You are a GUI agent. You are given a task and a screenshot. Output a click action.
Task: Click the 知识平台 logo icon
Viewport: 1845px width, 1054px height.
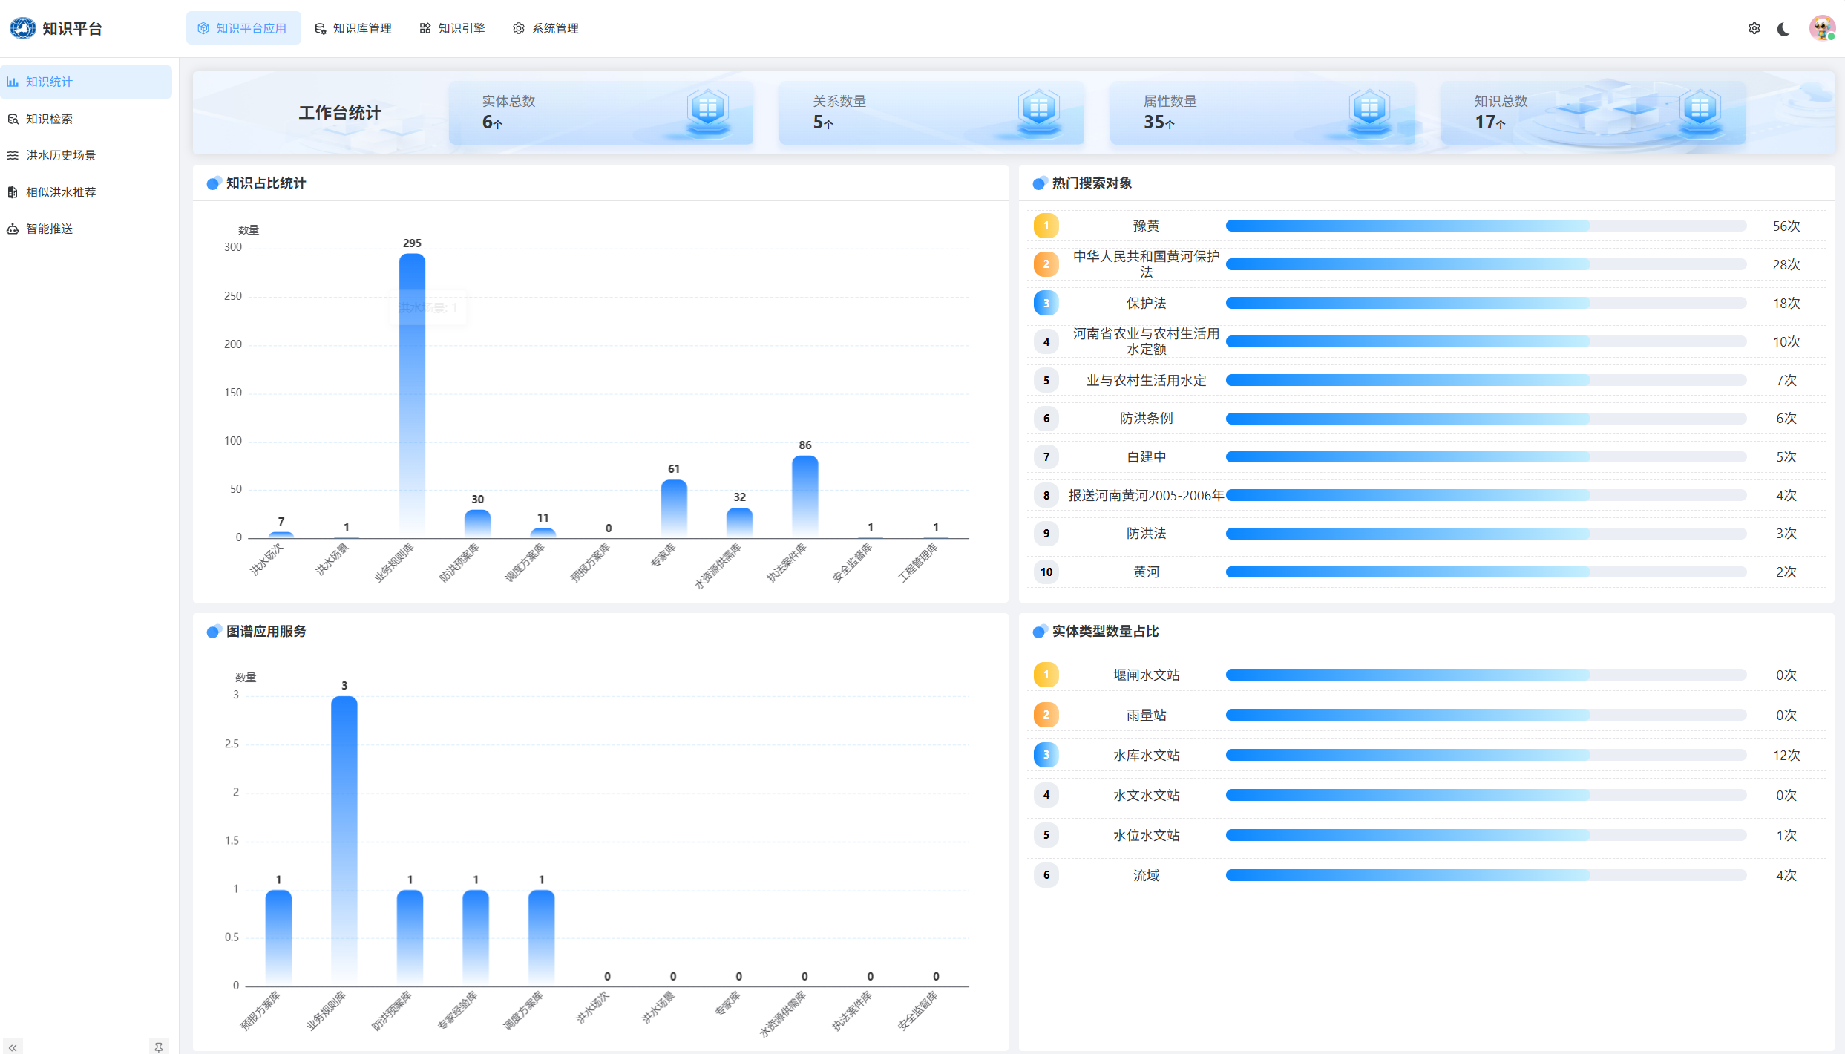22,28
